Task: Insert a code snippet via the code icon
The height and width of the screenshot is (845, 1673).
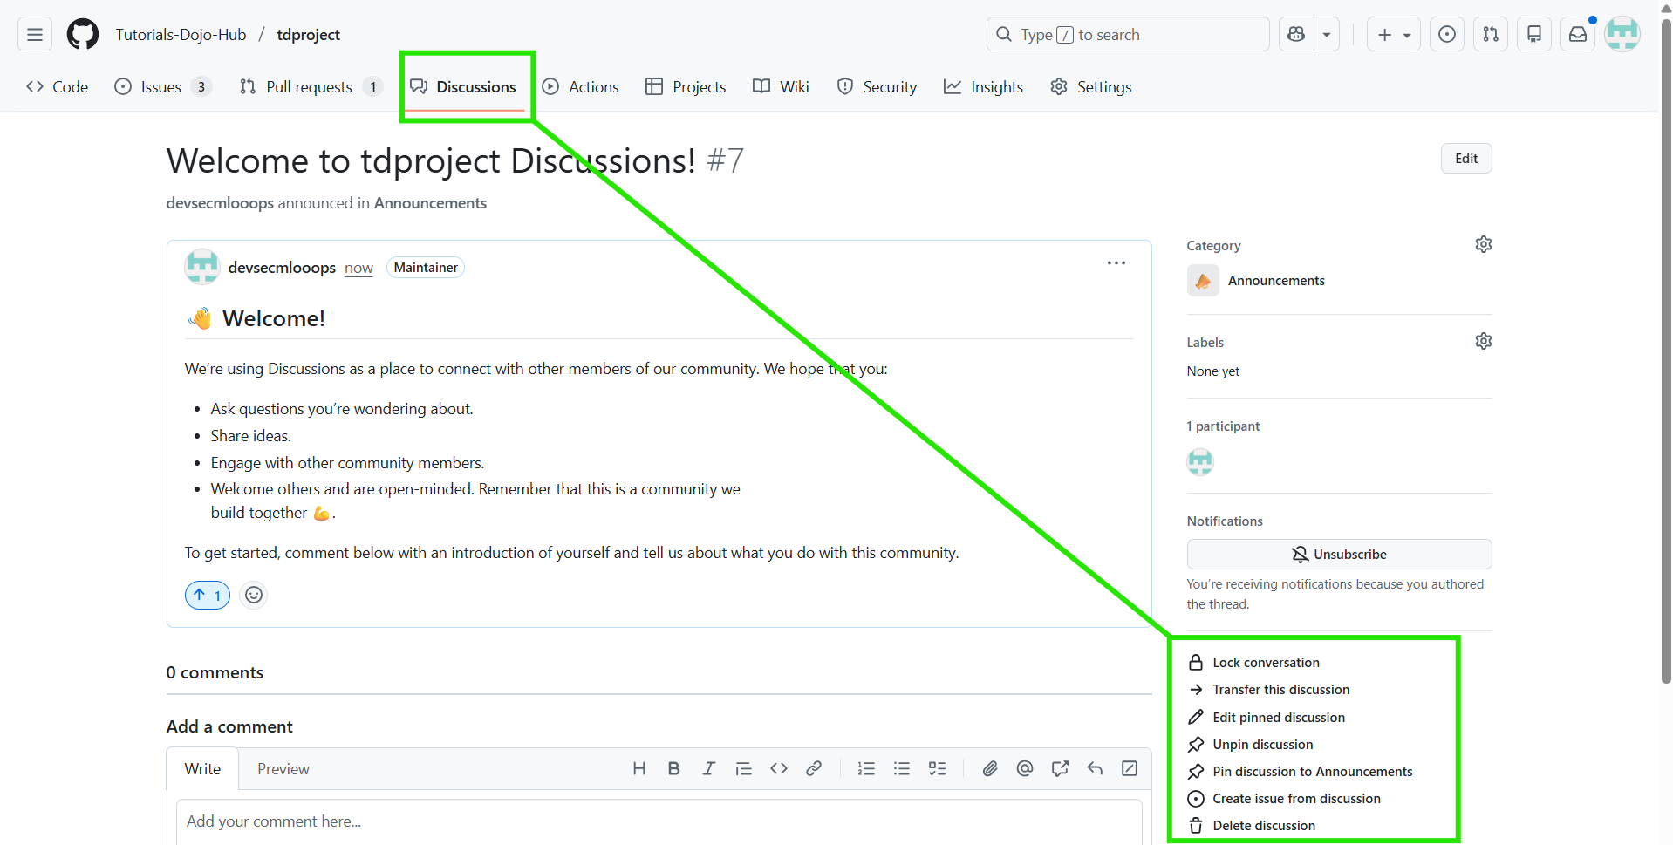Action: click(x=779, y=768)
